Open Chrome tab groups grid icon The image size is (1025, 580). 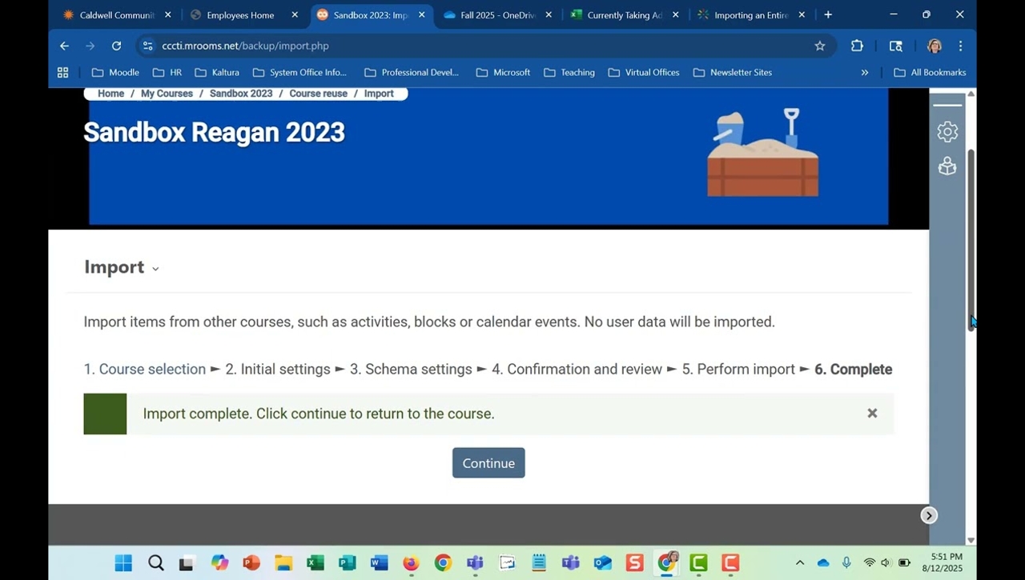(63, 73)
